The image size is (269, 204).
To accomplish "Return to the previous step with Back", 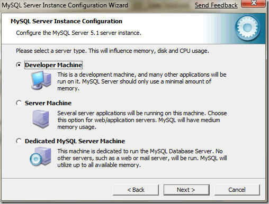I will [136, 190].
